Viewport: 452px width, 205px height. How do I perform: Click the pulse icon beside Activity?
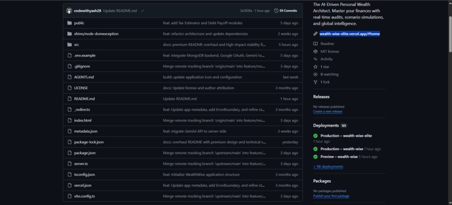315,59
